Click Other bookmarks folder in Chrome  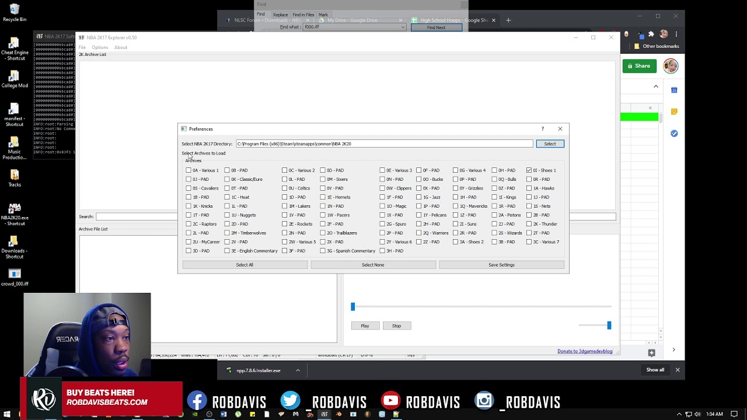(x=657, y=46)
